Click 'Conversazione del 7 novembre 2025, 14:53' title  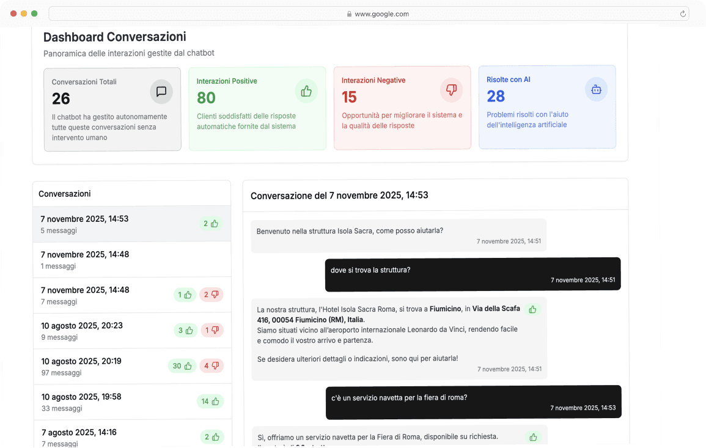(339, 196)
